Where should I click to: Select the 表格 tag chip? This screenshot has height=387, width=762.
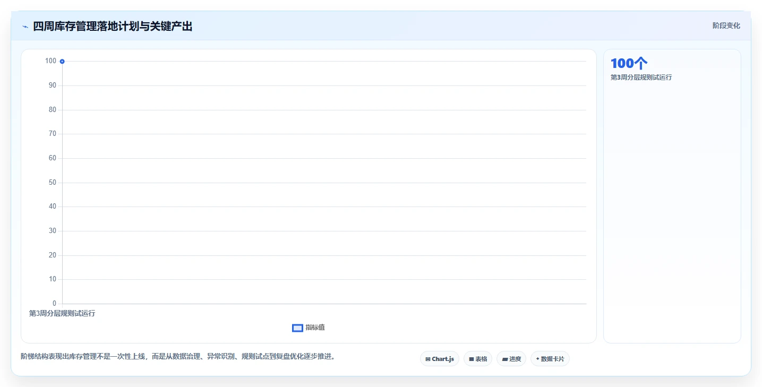click(478, 359)
